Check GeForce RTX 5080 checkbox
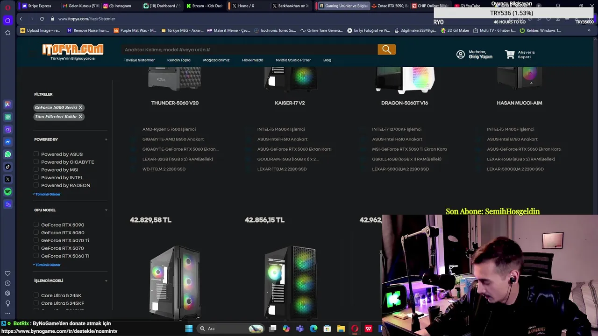The width and height of the screenshot is (598, 336). click(x=36, y=232)
